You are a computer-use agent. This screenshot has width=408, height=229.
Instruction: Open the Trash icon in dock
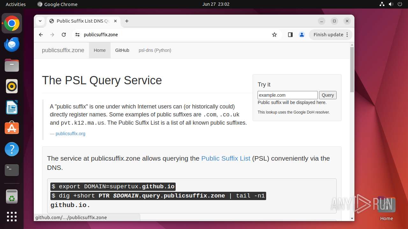click(12, 197)
